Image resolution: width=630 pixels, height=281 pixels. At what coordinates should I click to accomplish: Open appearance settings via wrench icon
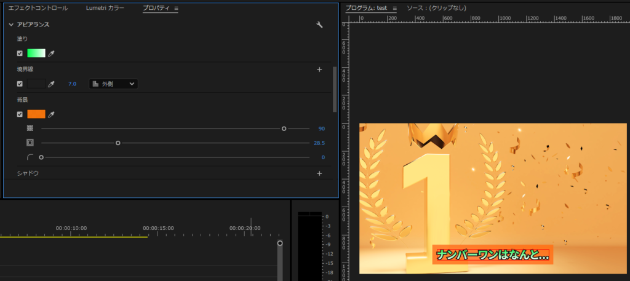(x=319, y=25)
